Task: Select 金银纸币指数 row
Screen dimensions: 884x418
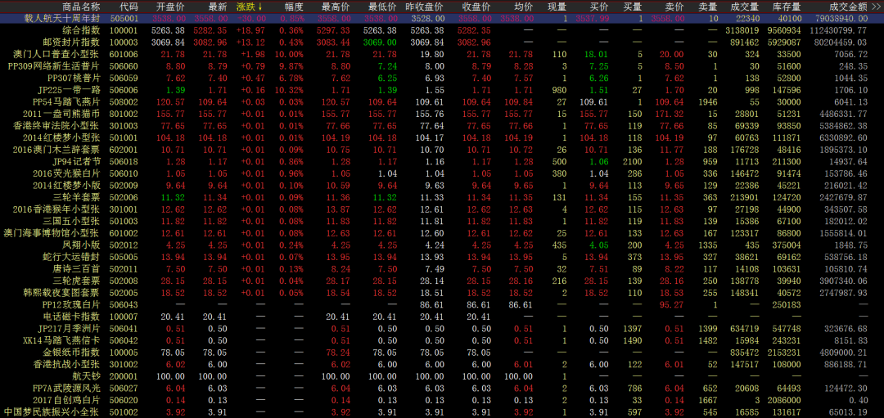Action: (442, 353)
